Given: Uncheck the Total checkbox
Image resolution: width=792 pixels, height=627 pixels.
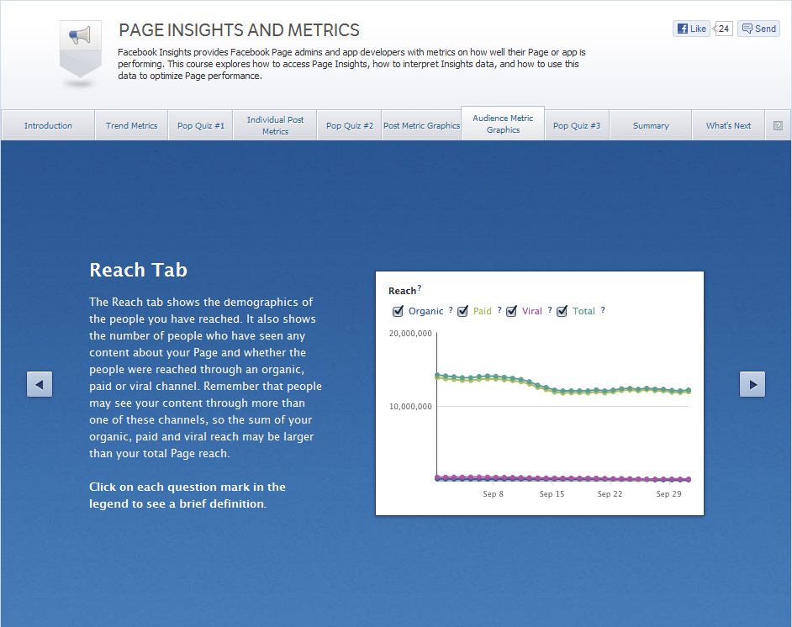Looking at the screenshot, I should click(562, 311).
